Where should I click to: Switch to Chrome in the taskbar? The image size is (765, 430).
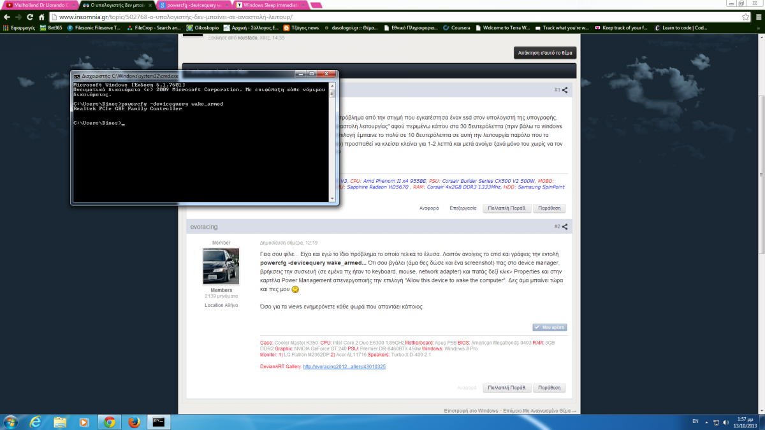[109, 421]
